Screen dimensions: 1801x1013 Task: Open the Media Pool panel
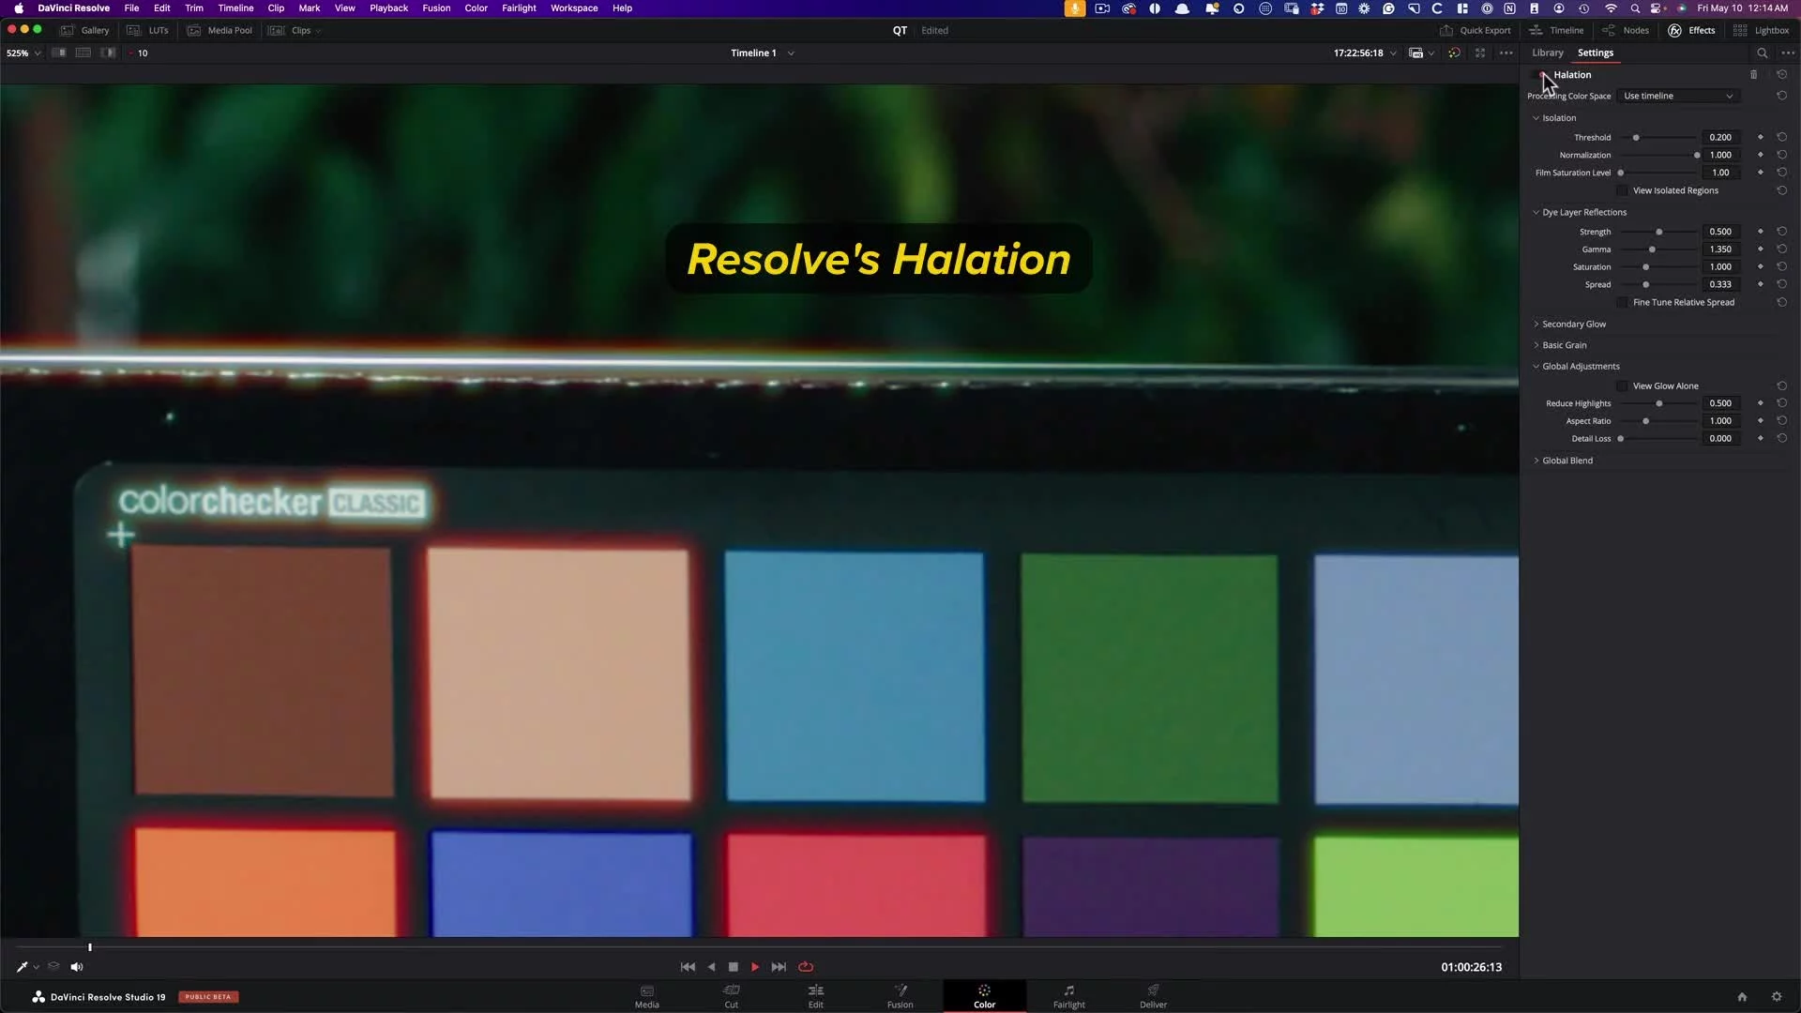click(x=220, y=30)
